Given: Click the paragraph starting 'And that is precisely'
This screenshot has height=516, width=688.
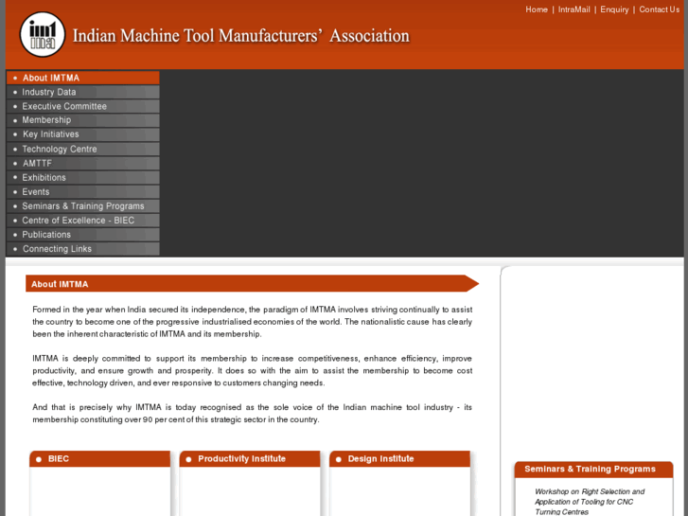Looking at the screenshot, I should (253, 413).
